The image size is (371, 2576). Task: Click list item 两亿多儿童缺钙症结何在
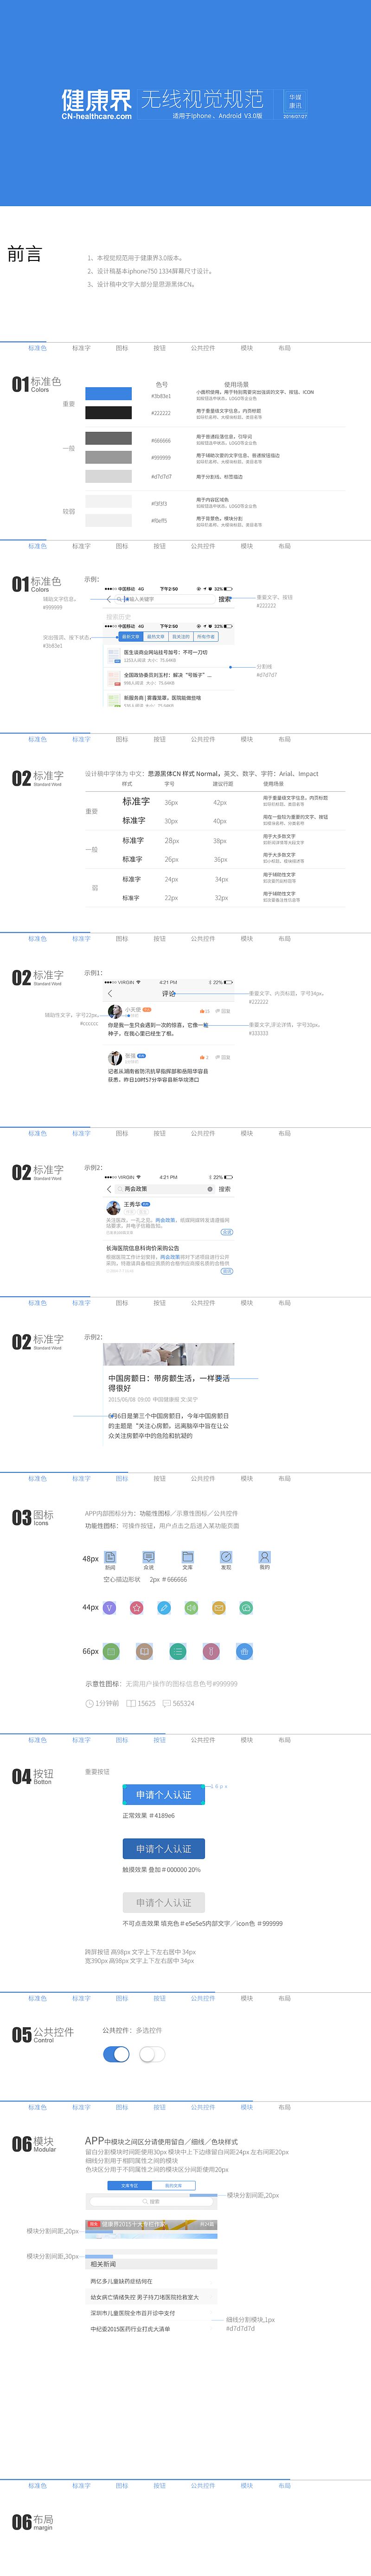121,2281
